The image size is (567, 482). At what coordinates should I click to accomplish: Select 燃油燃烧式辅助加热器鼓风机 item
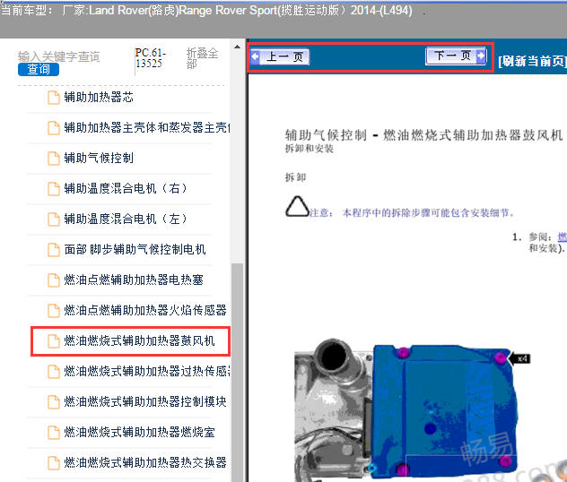coord(139,340)
